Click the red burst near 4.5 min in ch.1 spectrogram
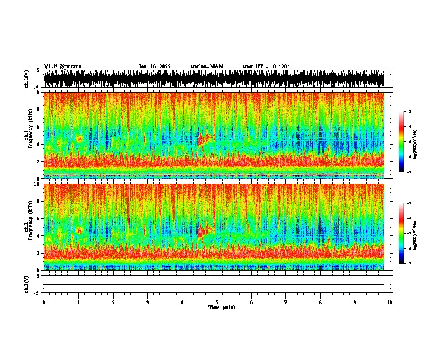This screenshot has width=439, height=339. [x=201, y=139]
